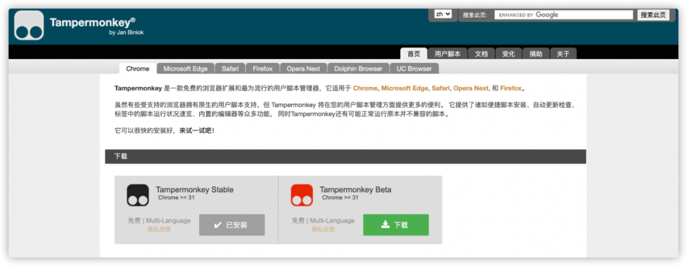This screenshot has width=687, height=266.
Task: Open the zh language dropdown
Action: [443, 14]
